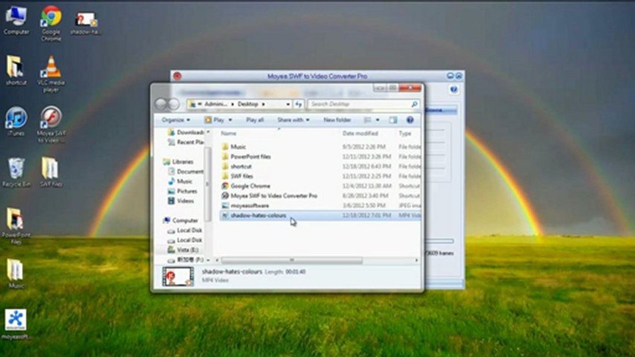Viewport: 635px width, 357px height.
Task: Select Videos under Libraries
Action: (181, 201)
